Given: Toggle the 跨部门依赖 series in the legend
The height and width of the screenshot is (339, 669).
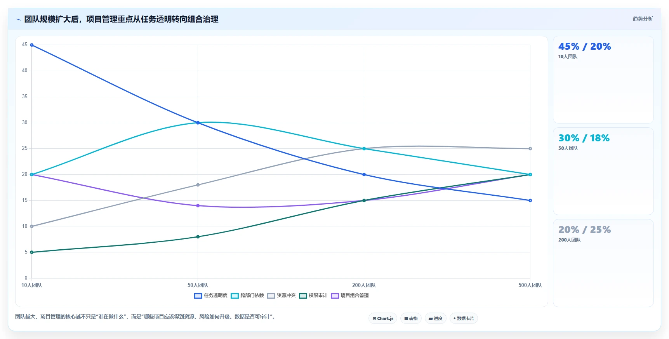Looking at the screenshot, I should click(247, 296).
